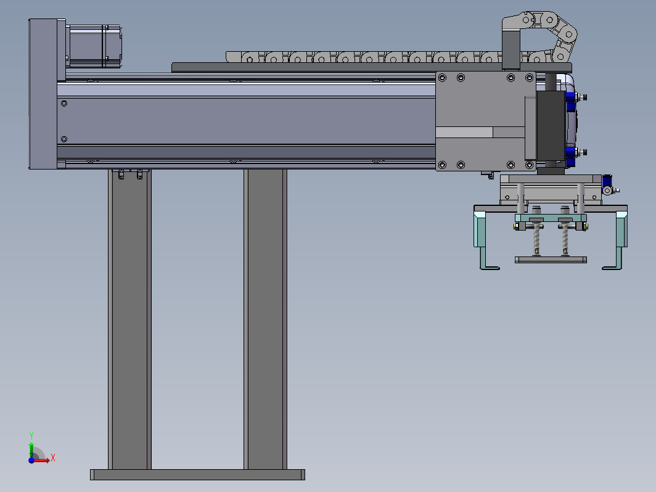Select the press plate below the springs
This screenshot has height=492, width=656.
551,260
